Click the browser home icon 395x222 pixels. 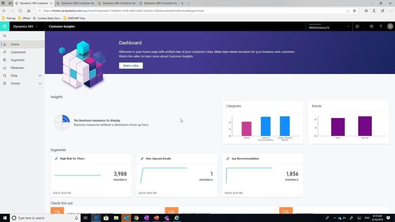tap(29, 11)
